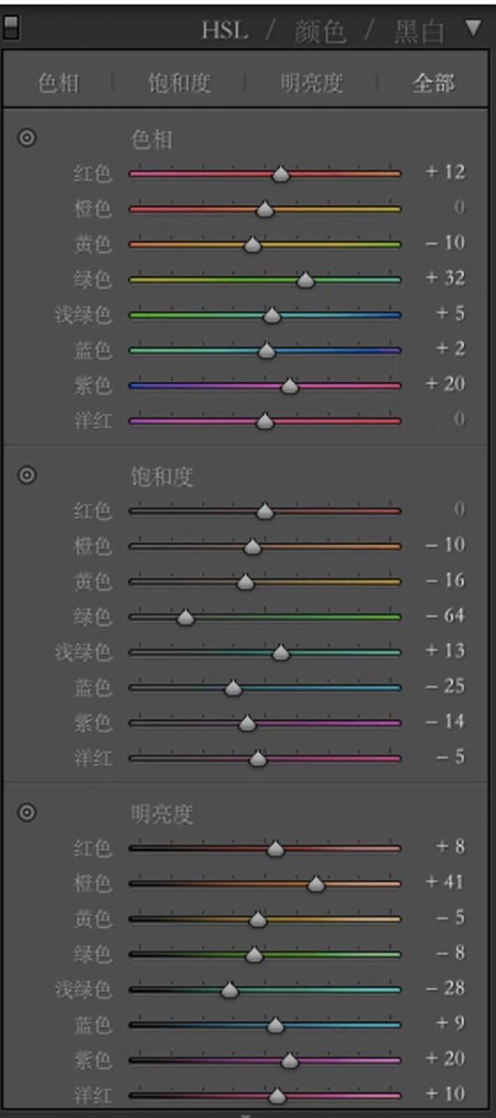
Task: Select the 明亮度 section target adjustment icon
Action: [x=28, y=812]
